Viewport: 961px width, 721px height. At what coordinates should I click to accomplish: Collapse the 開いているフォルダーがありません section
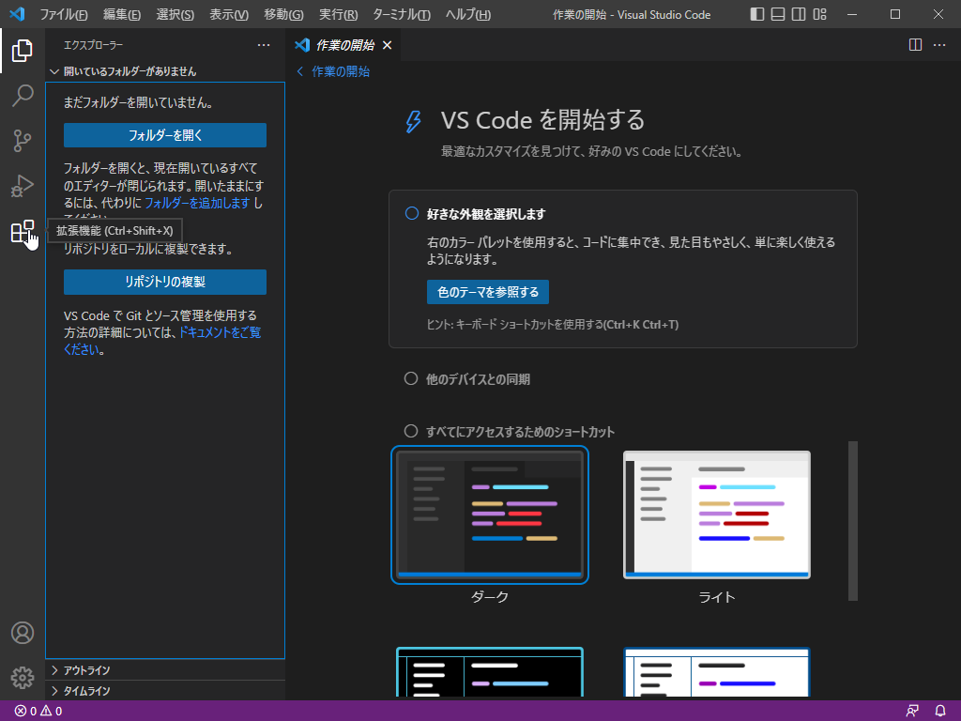pos(130,71)
